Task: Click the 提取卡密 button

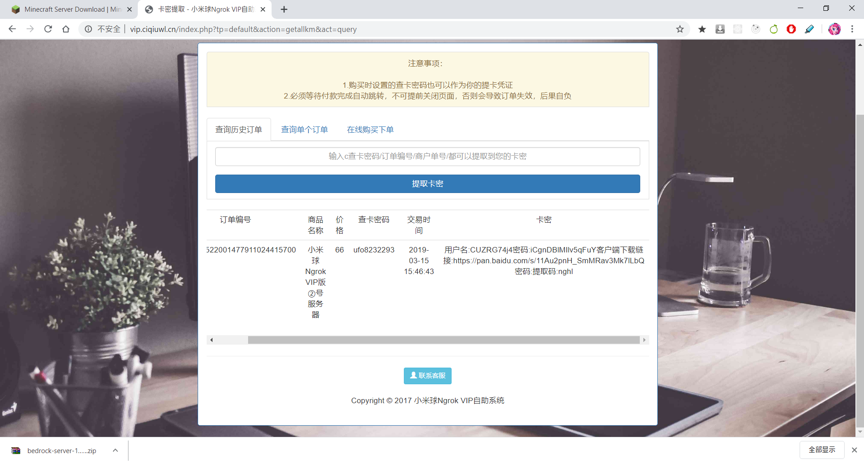Action: (x=427, y=184)
